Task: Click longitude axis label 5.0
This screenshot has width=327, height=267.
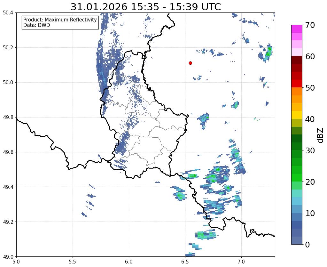Action: (16, 261)
